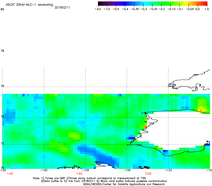Click the color bar label -0.05

[x=190, y=9]
